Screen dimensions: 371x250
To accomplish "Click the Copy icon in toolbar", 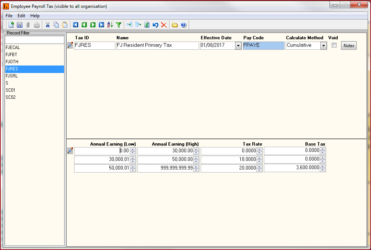I will tap(56, 25).
